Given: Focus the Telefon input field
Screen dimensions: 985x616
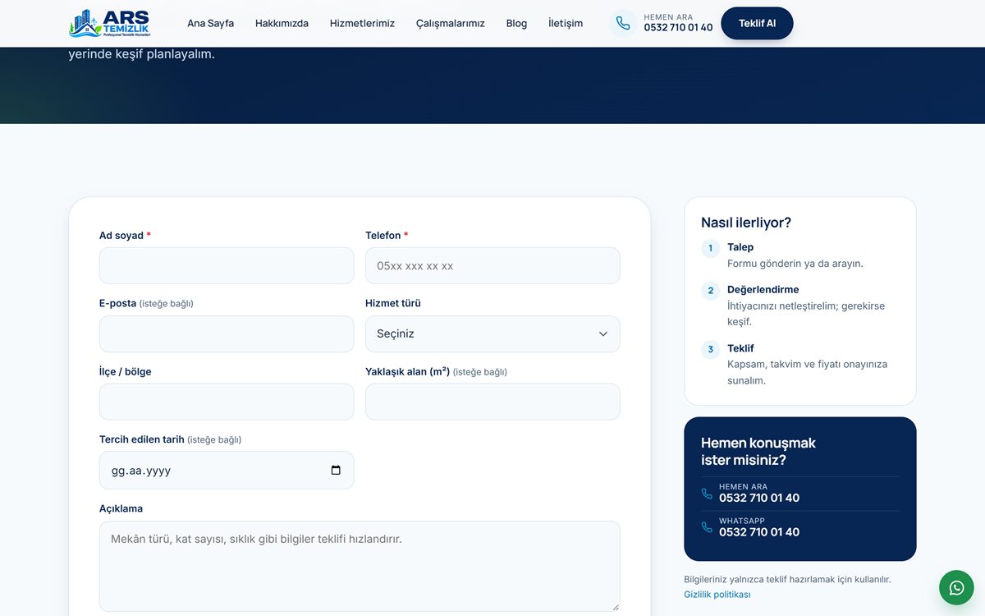Looking at the screenshot, I should click(492, 266).
